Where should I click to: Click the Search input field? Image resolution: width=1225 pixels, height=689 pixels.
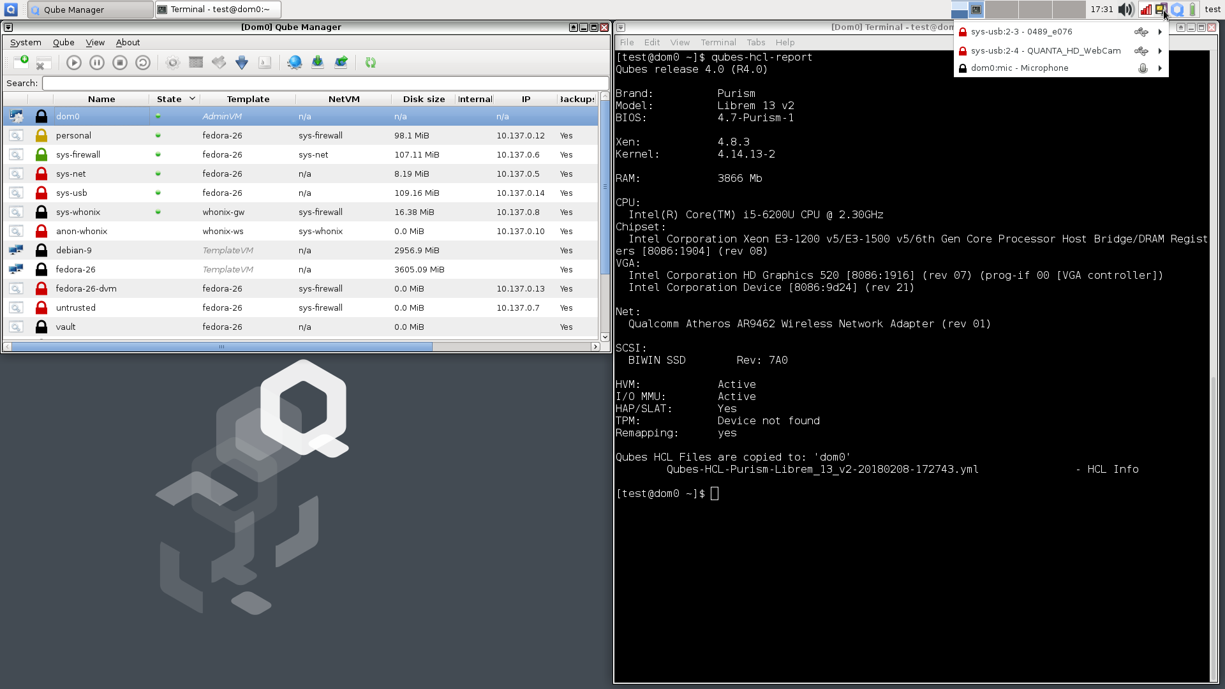(323, 82)
